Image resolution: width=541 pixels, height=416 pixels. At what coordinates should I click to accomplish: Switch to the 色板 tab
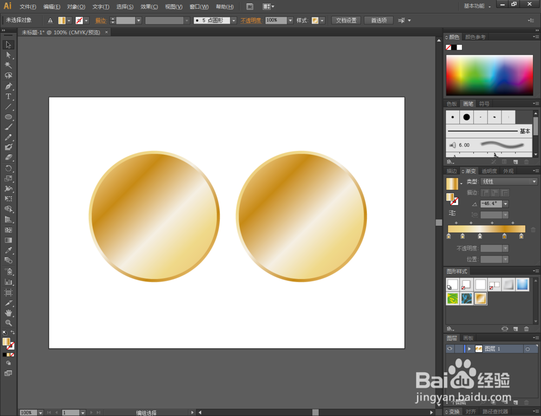pos(452,104)
